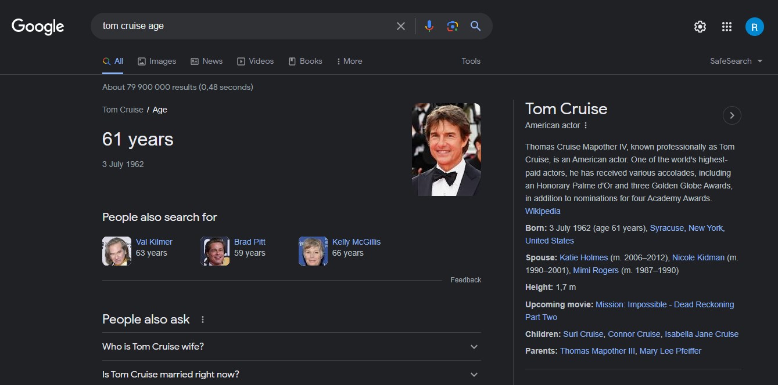Open the SafeSearch dropdown

point(736,61)
